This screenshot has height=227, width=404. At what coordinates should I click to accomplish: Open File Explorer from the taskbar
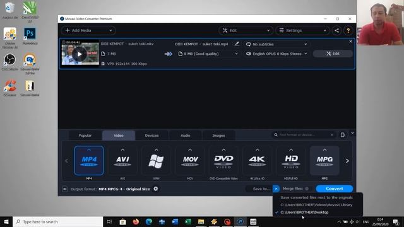[x=201, y=221]
